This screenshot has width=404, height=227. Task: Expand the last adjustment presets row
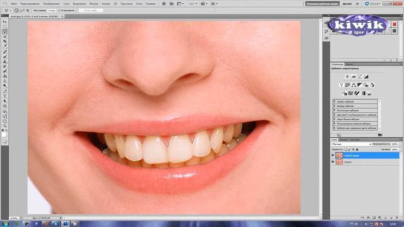(335, 128)
